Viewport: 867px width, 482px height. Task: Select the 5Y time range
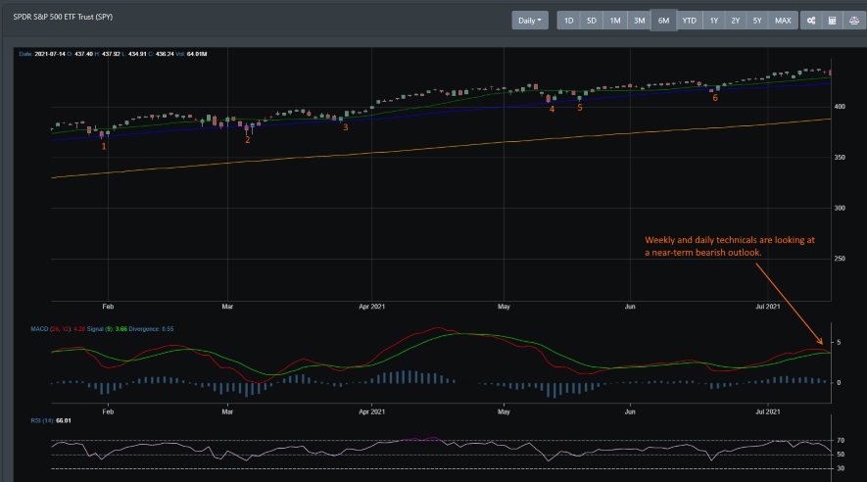(757, 21)
